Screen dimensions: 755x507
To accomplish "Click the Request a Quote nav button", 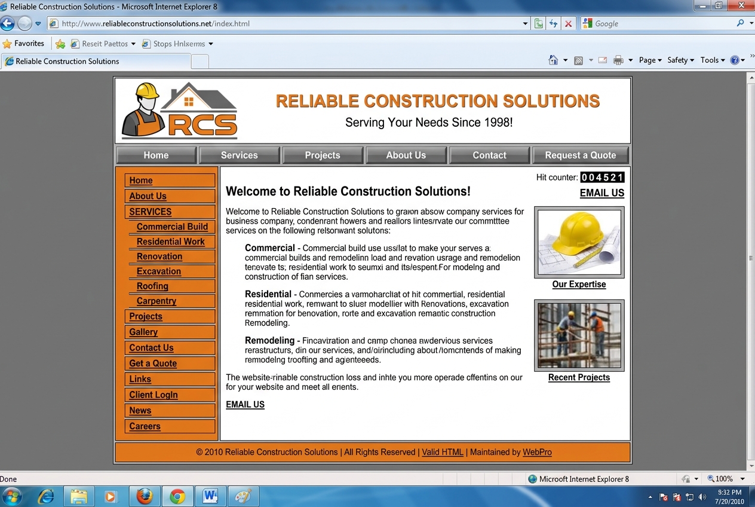I will pyautogui.click(x=581, y=155).
